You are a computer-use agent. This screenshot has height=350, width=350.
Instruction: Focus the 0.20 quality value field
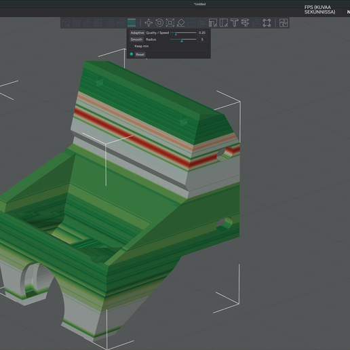click(x=202, y=33)
